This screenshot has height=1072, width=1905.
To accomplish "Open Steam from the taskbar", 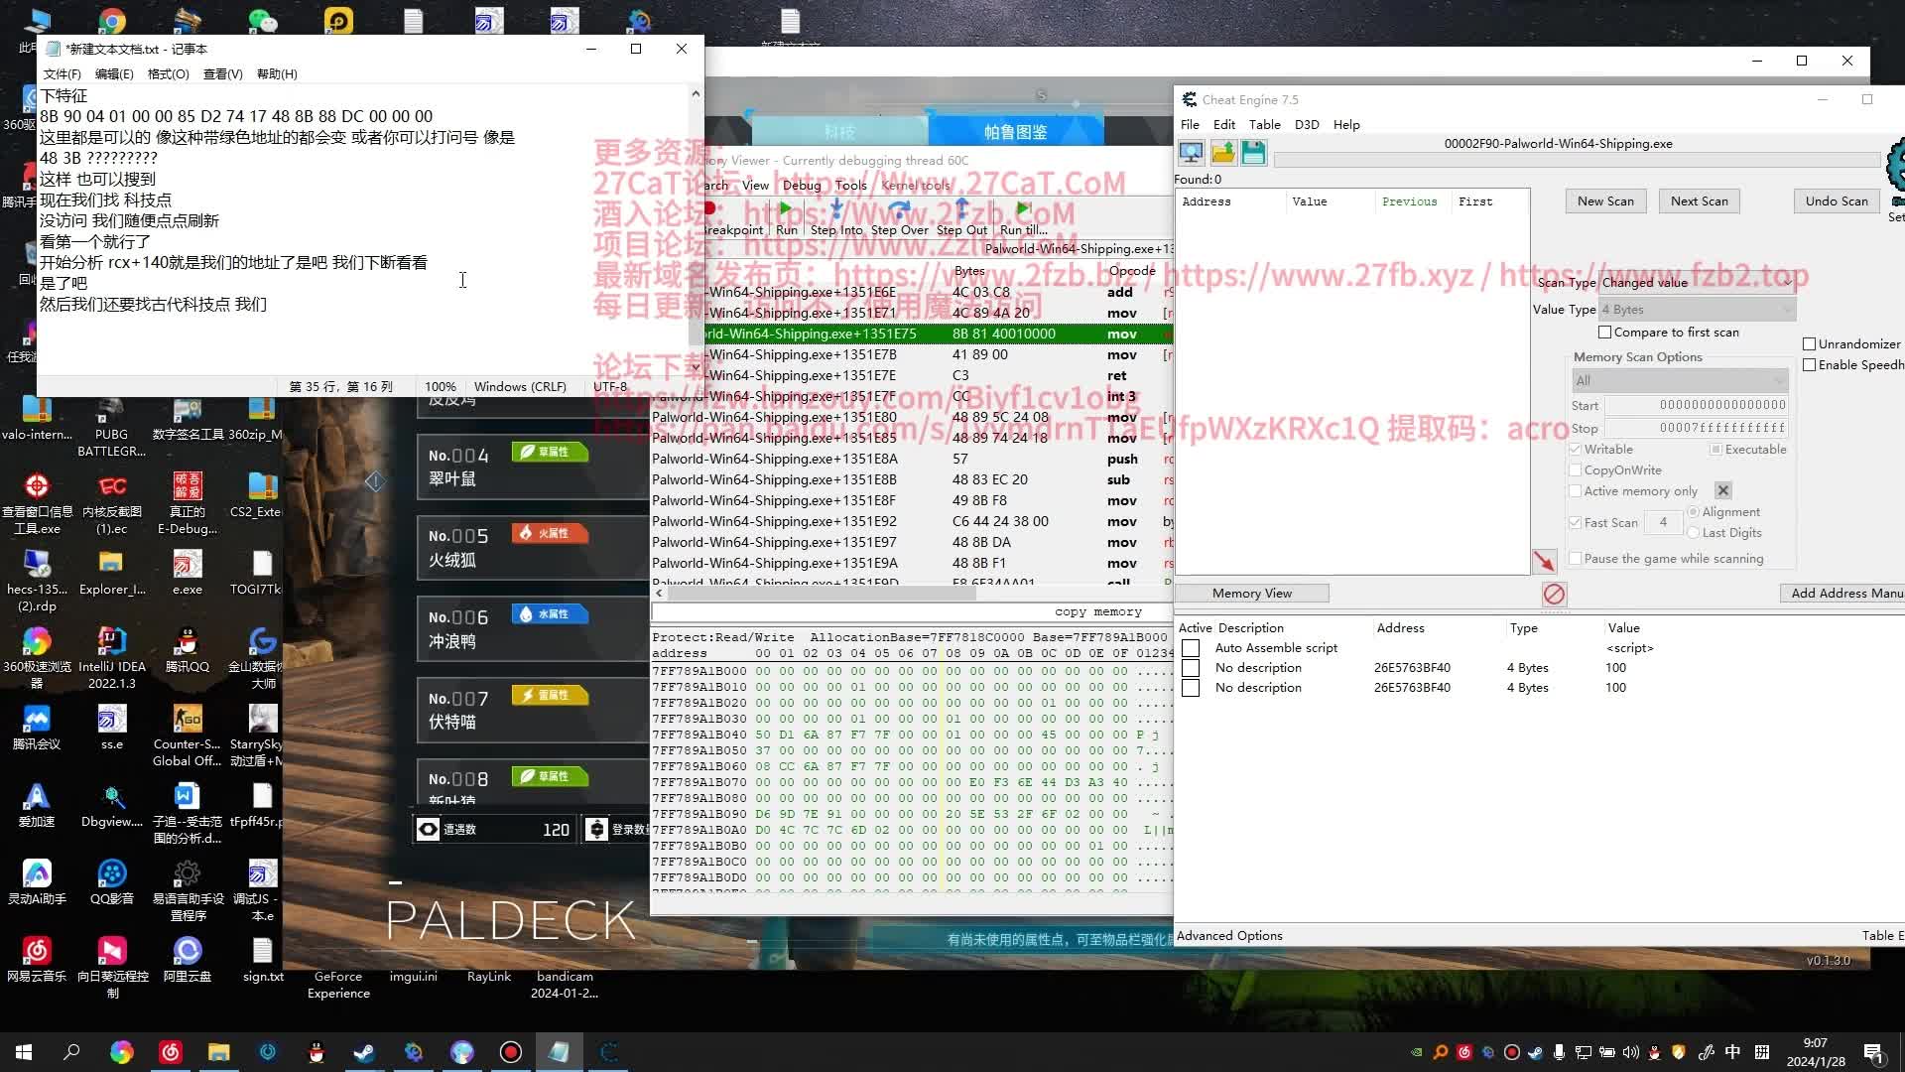I will (364, 1052).
